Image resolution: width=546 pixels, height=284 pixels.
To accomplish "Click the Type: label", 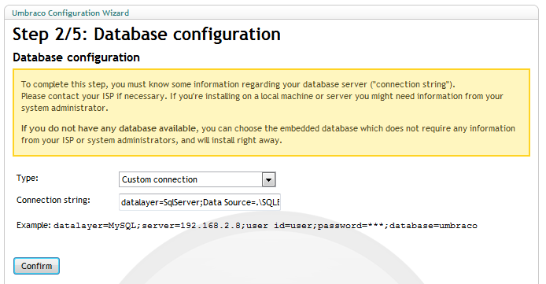I will coord(28,178).
